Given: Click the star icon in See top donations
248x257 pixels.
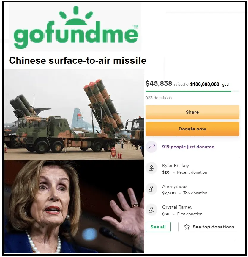Looking at the screenshot, I should (187, 227).
